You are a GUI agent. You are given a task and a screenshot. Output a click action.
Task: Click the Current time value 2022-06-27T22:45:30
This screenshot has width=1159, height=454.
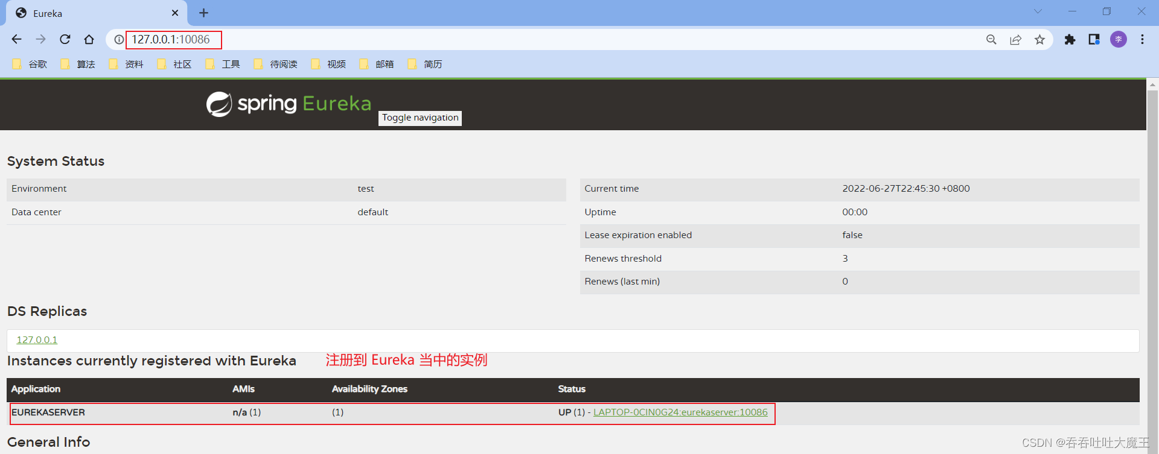[x=906, y=189]
